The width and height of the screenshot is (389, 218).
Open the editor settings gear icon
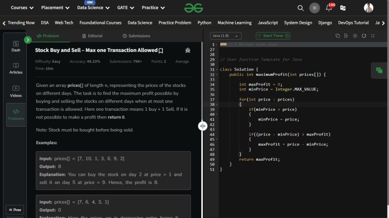[x=355, y=36]
